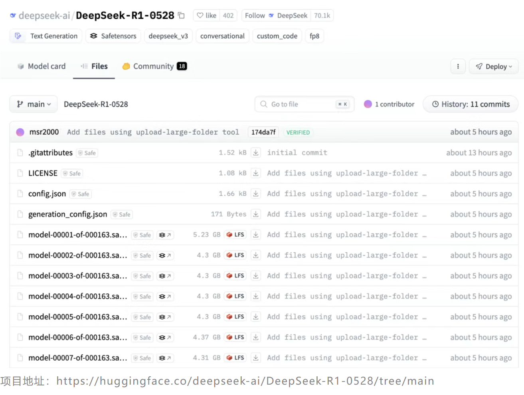Screen dimensions: 524x395
Task: Click the Safe badge on LICENSE
Action: click(x=72, y=173)
